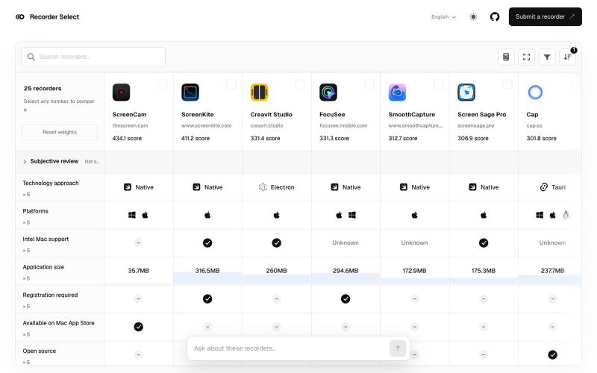The width and height of the screenshot is (597, 373).
Task: Click Windows platform icon under ScreenCam
Action: coord(132,215)
